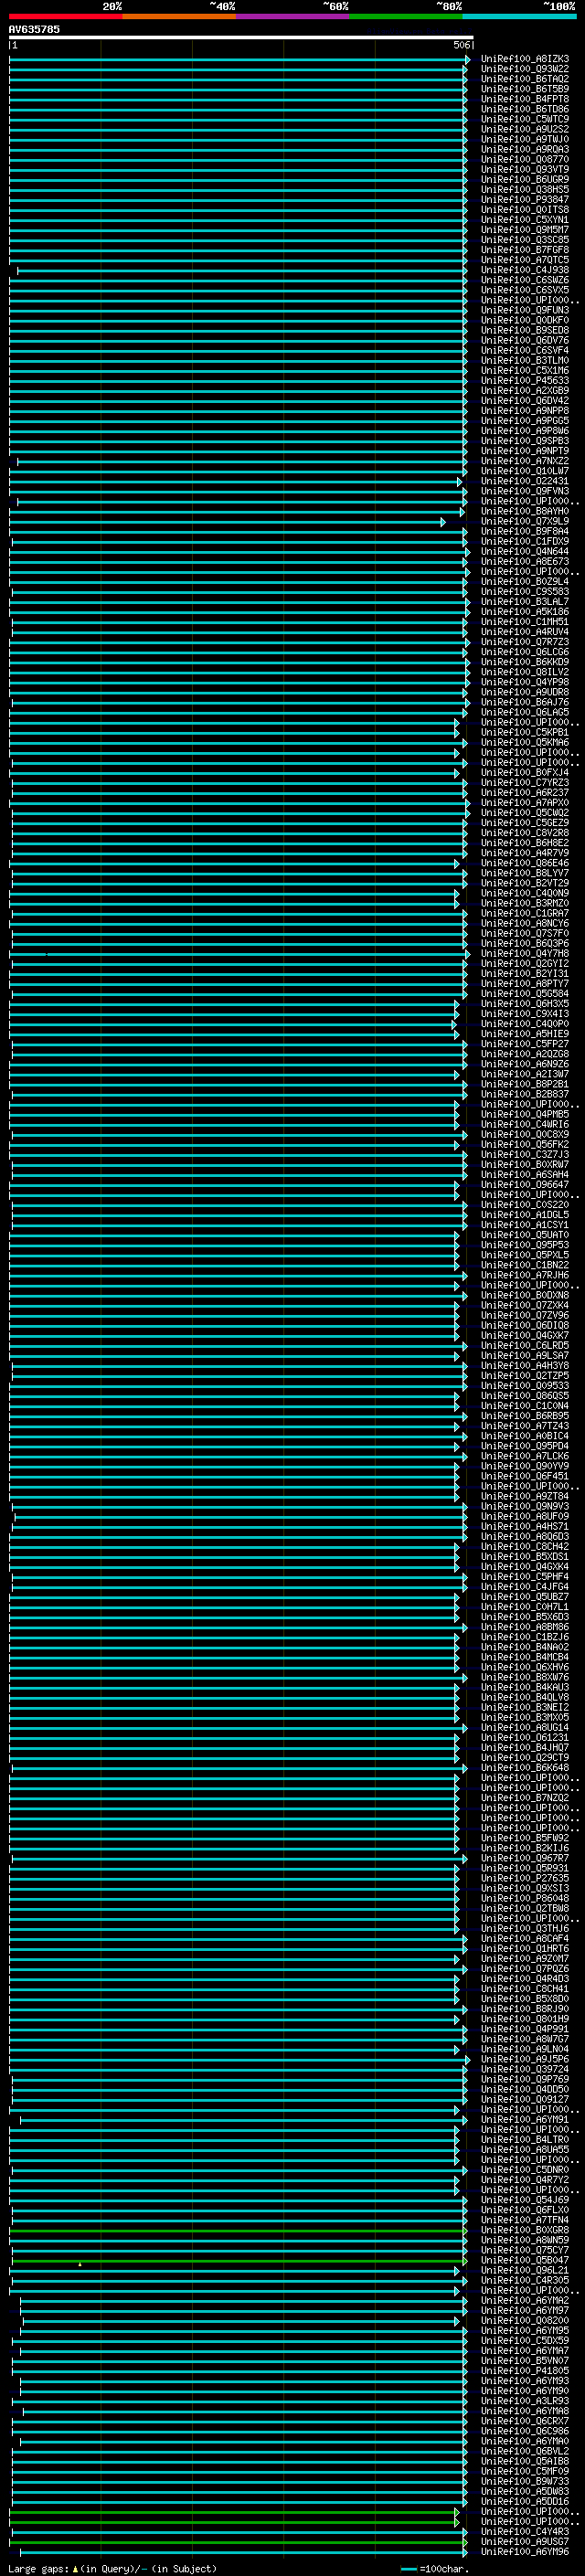Select the UniRef100_P45633 entry
585x2576 pixels.
[x=525, y=381]
